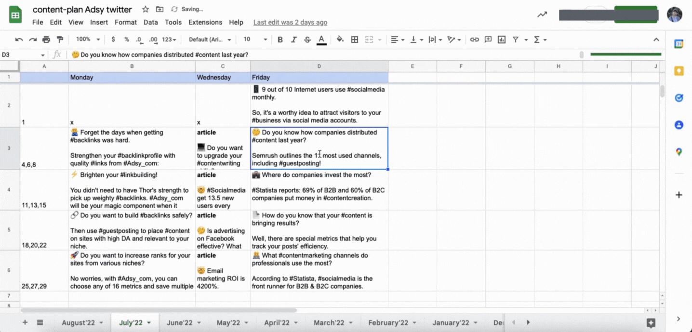This screenshot has height=332, width=692.
Task: Insert comment icon in toolbar
Action: [x=488, y=40]
